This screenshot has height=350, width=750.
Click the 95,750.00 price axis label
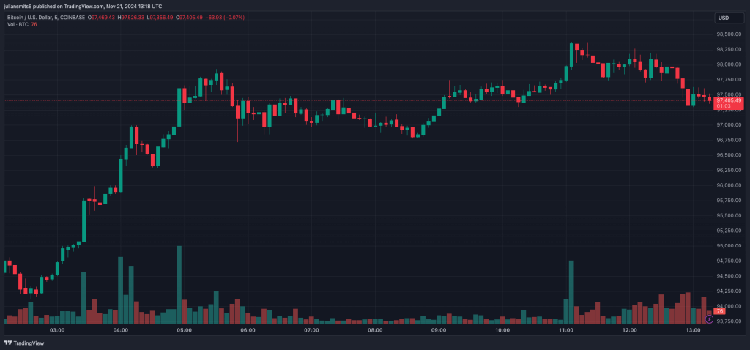(x=729, y=201)
